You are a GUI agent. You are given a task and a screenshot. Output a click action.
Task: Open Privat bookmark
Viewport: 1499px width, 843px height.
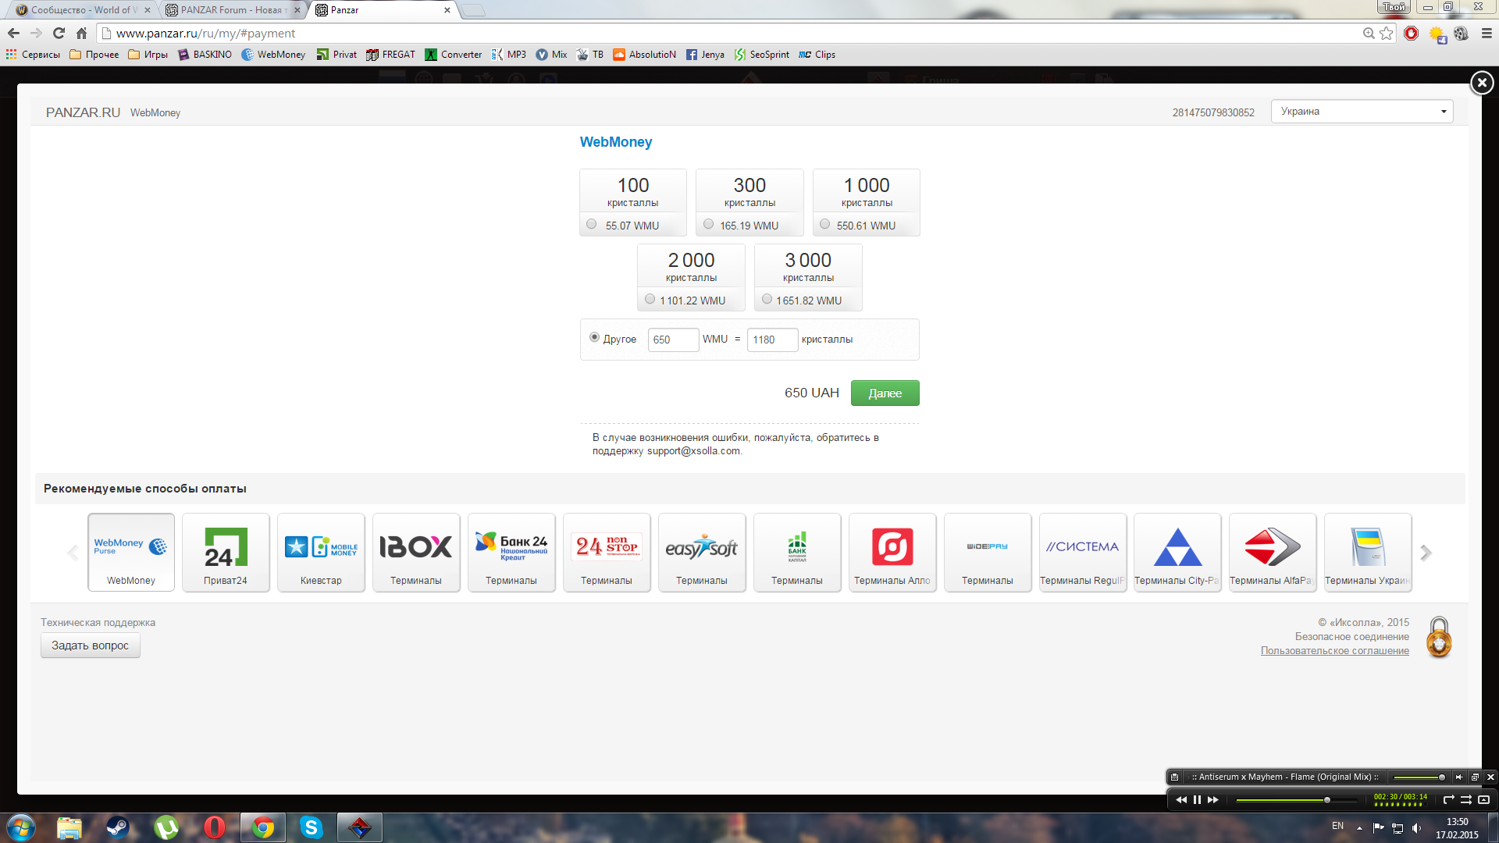[x=336, y=55]
